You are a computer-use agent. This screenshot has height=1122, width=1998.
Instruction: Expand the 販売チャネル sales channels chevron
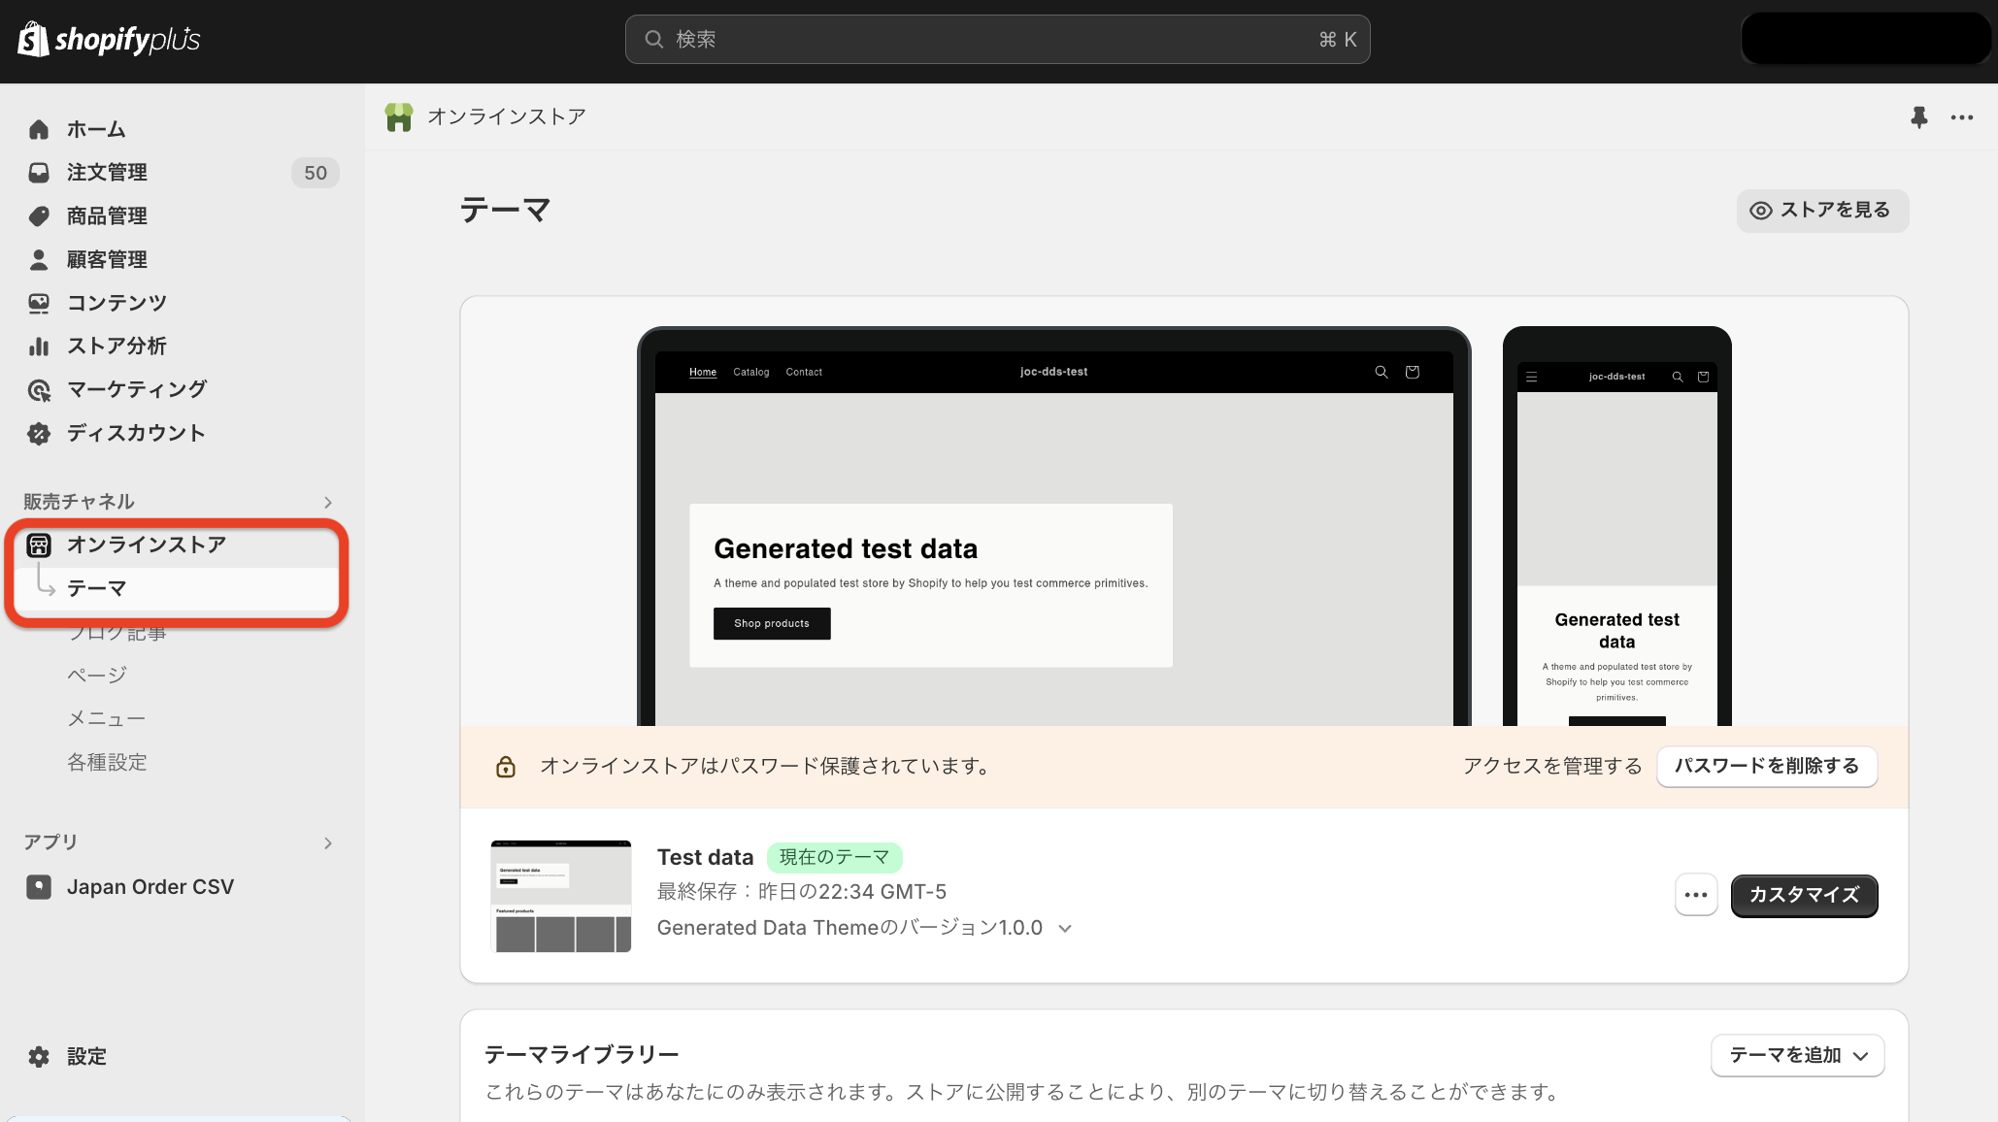tap(328, 502)
